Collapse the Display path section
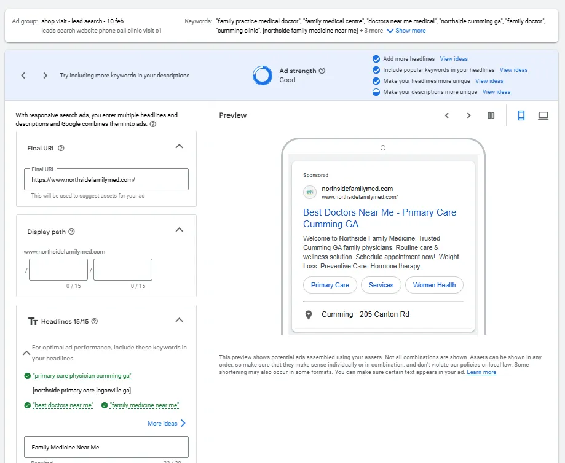The width and height of the screenshot is (565, 463). 179,230
